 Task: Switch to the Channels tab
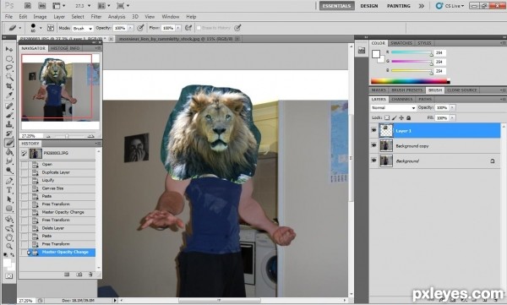pos(402,100)
